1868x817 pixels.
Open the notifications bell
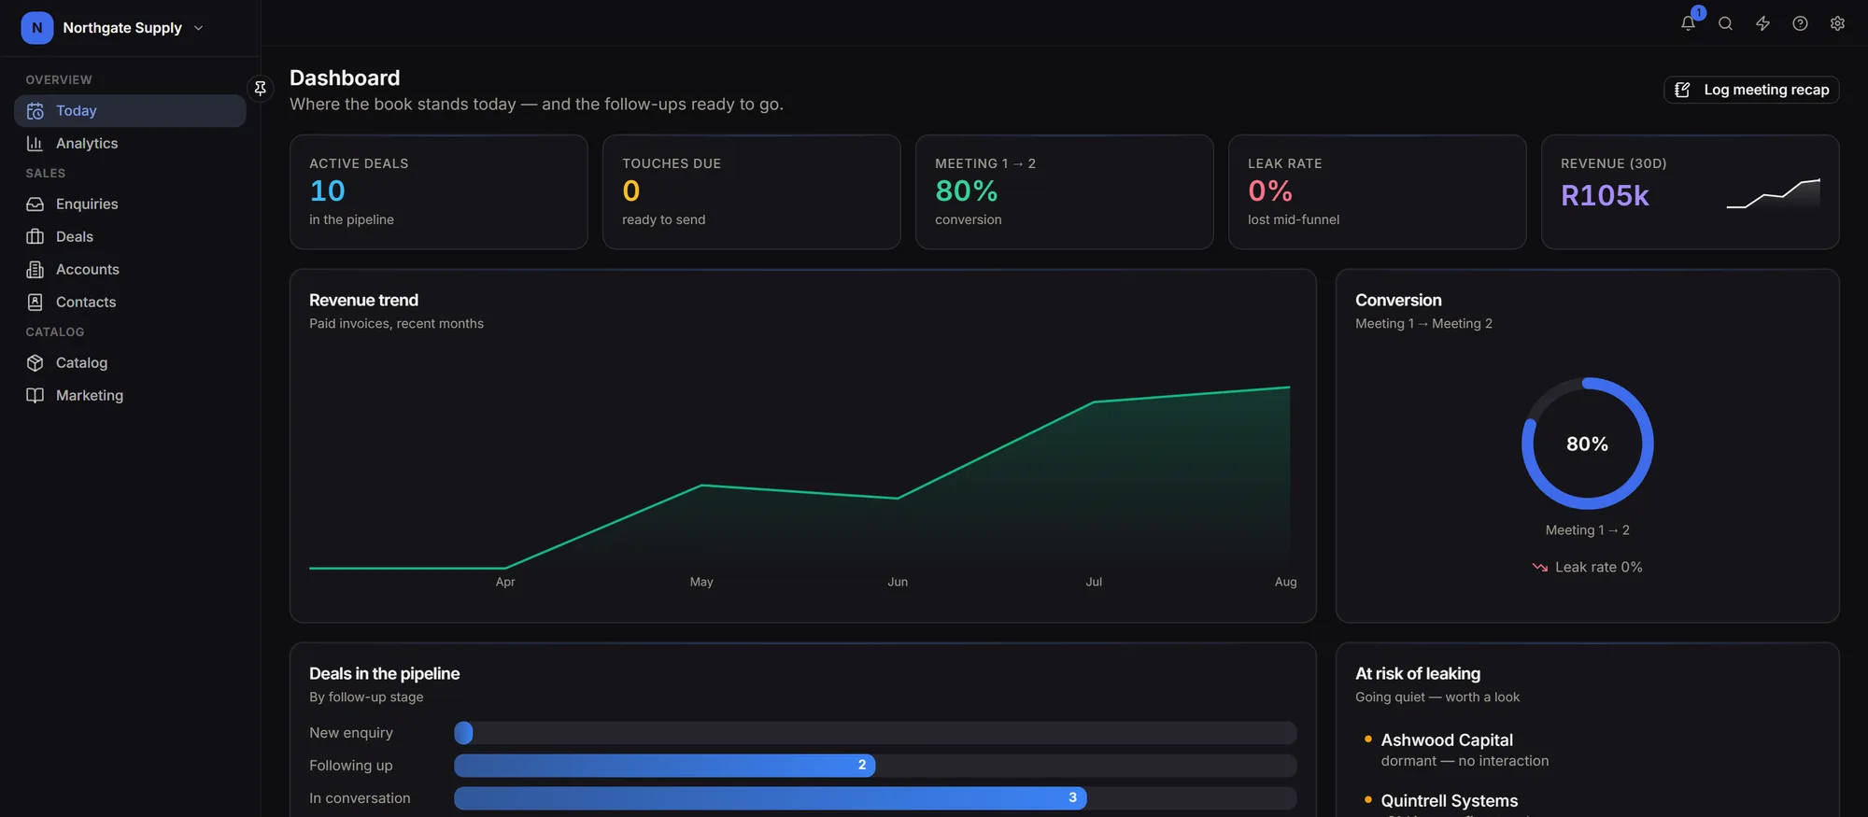(x=1688, y=23)
